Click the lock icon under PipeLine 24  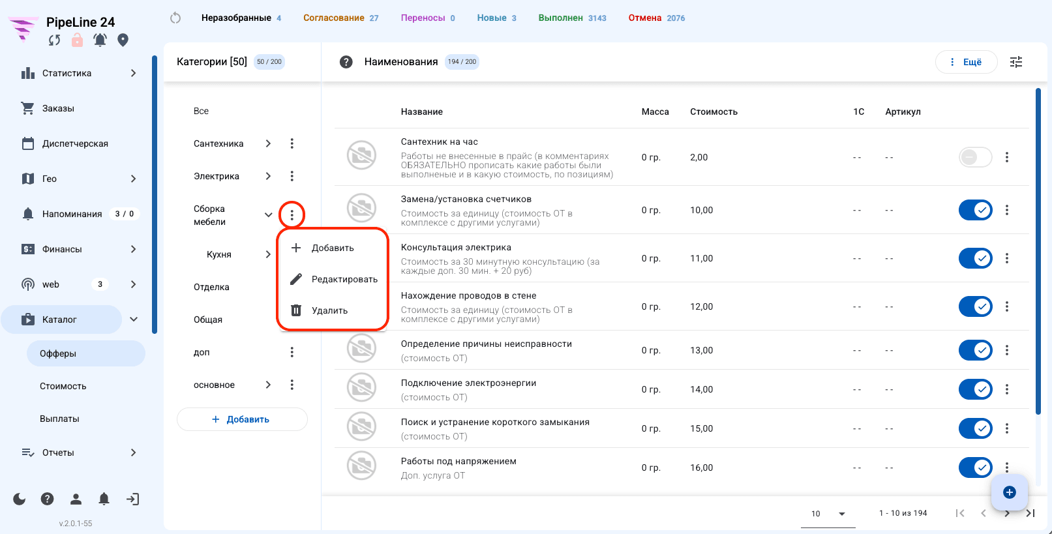(x=77, y=40)
